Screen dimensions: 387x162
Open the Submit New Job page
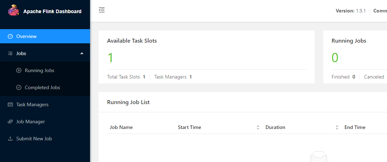[34, 139]
